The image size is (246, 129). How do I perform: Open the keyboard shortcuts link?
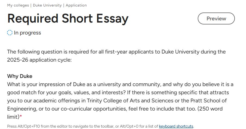pos(176,126)
